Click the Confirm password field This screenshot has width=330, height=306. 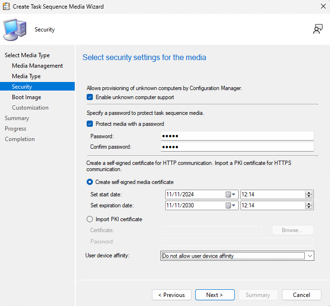[x=237, y=147]
